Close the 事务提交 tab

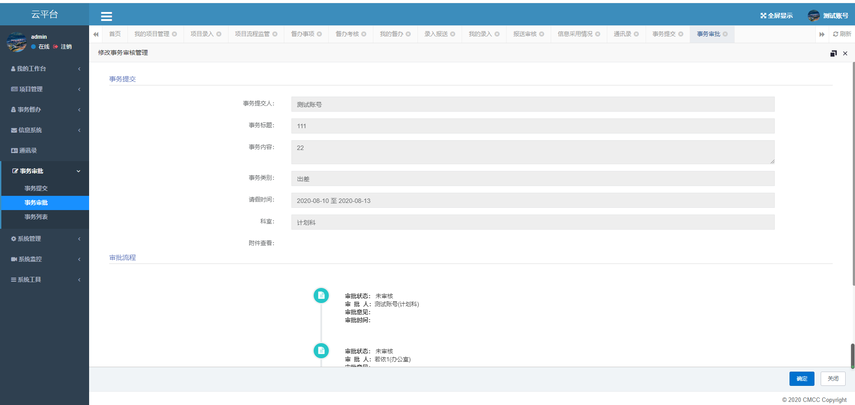(x=681, y=34)
